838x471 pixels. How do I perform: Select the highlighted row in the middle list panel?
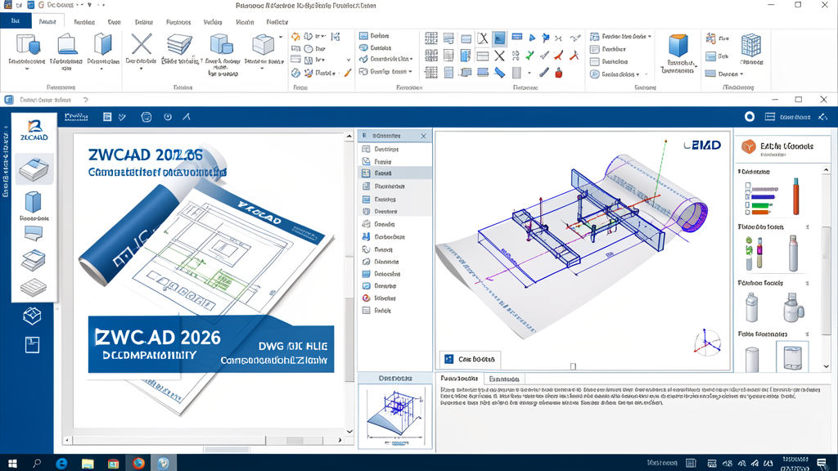395,173
